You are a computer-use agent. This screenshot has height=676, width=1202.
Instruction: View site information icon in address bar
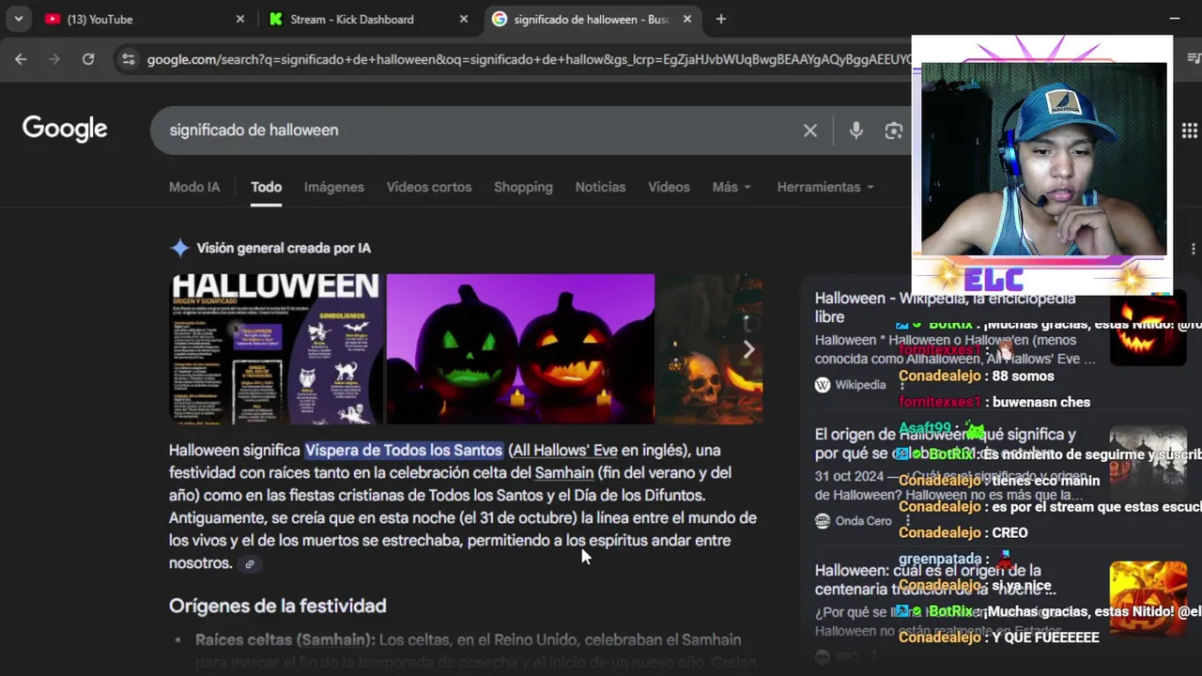(x=129, y=59)
